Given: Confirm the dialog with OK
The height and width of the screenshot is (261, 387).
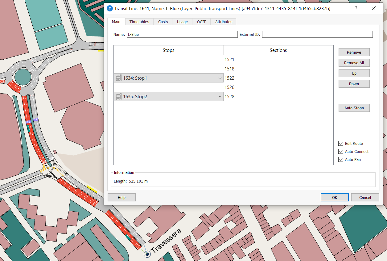Looking at the screenshot, I should pyautogui.click(x=334, y=197).
